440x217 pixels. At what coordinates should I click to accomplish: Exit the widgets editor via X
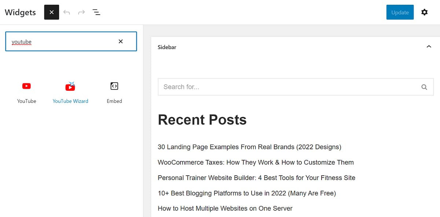point(51,12)
